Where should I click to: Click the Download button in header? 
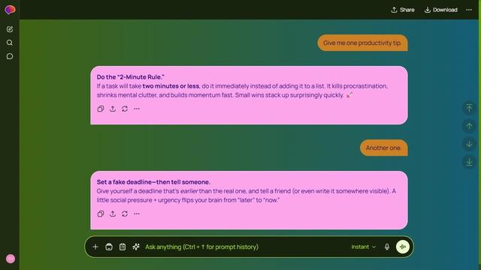click(x=441, y=10)
